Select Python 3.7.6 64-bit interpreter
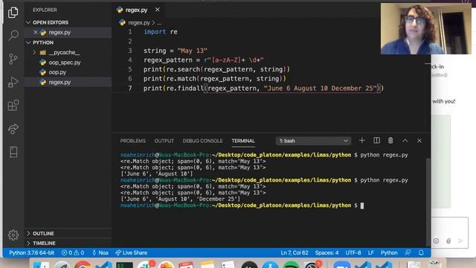476x268 pixels. 31,253
